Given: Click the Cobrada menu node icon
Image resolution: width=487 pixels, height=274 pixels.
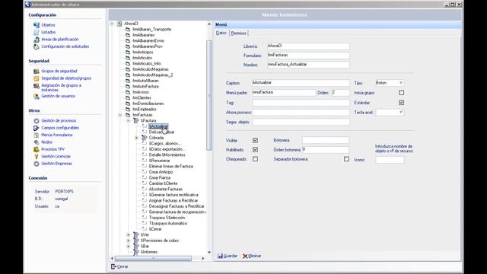Looking at the screenshot, I should (144, 138).
